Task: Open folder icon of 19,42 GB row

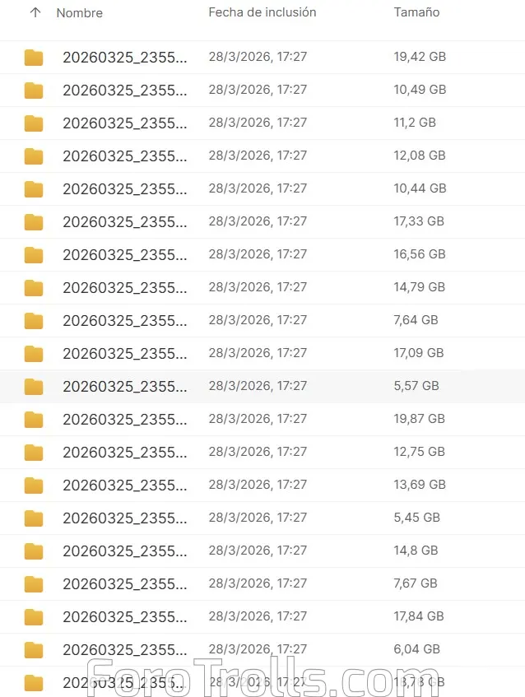Action: point(34,58)
